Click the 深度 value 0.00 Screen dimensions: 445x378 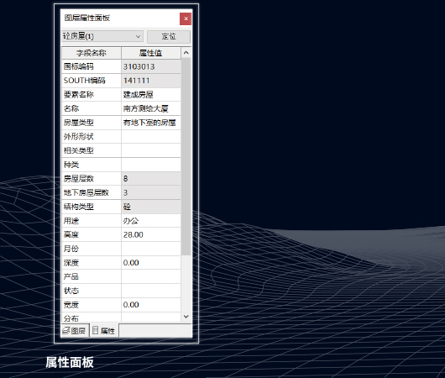pyautogui.click(x=151, y=263)
